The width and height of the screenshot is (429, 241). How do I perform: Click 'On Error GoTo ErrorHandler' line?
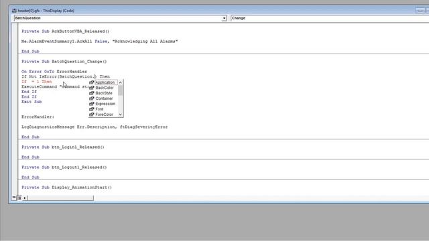tap(54, 72)
